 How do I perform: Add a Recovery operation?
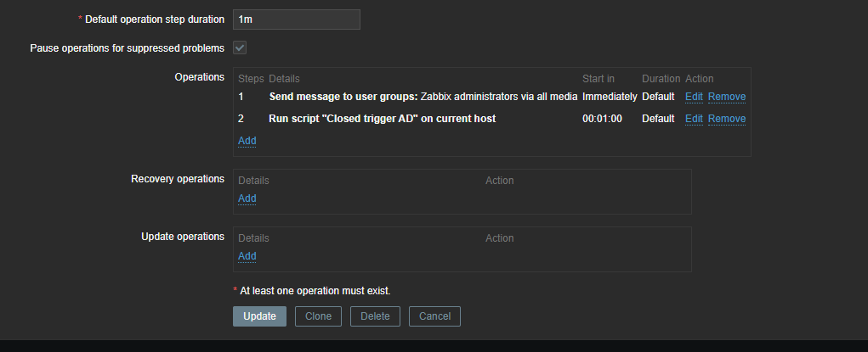click(x=247, y=198)
